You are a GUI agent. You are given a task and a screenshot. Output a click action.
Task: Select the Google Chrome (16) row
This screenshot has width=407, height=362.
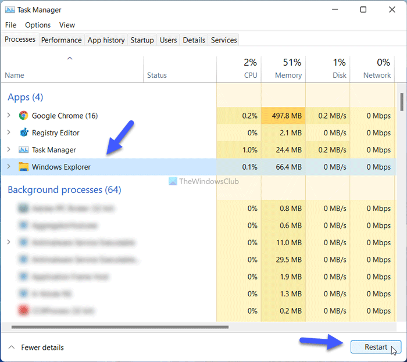pyautogui.click(x=199, y=116)
